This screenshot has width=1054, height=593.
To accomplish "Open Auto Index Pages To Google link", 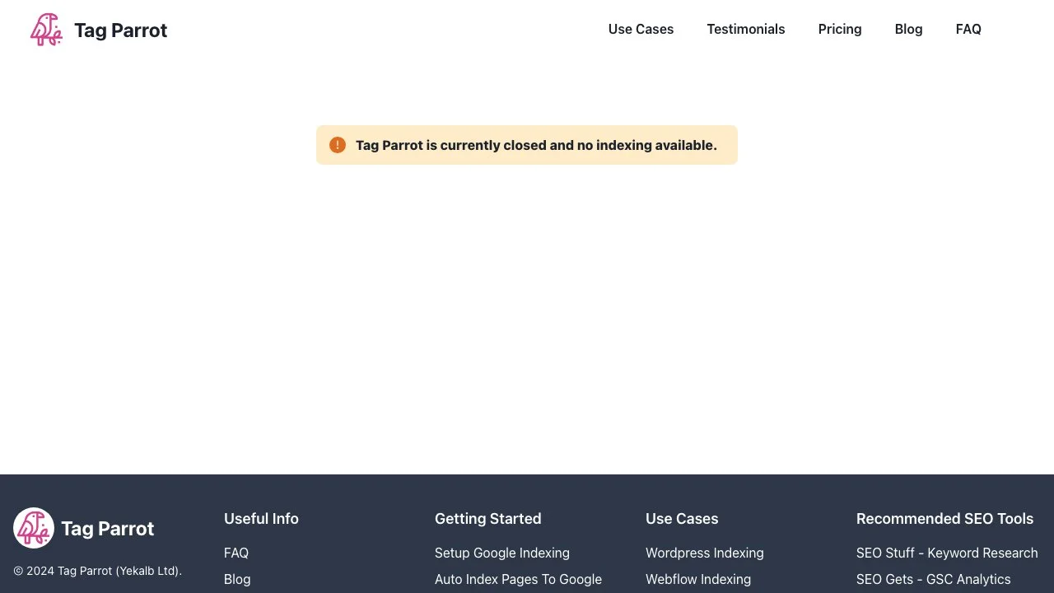I will 518,579.
